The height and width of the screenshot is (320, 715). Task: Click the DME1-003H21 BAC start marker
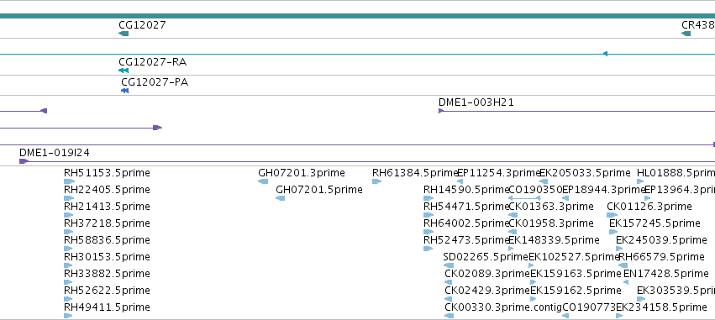click(x=441, y=111)
